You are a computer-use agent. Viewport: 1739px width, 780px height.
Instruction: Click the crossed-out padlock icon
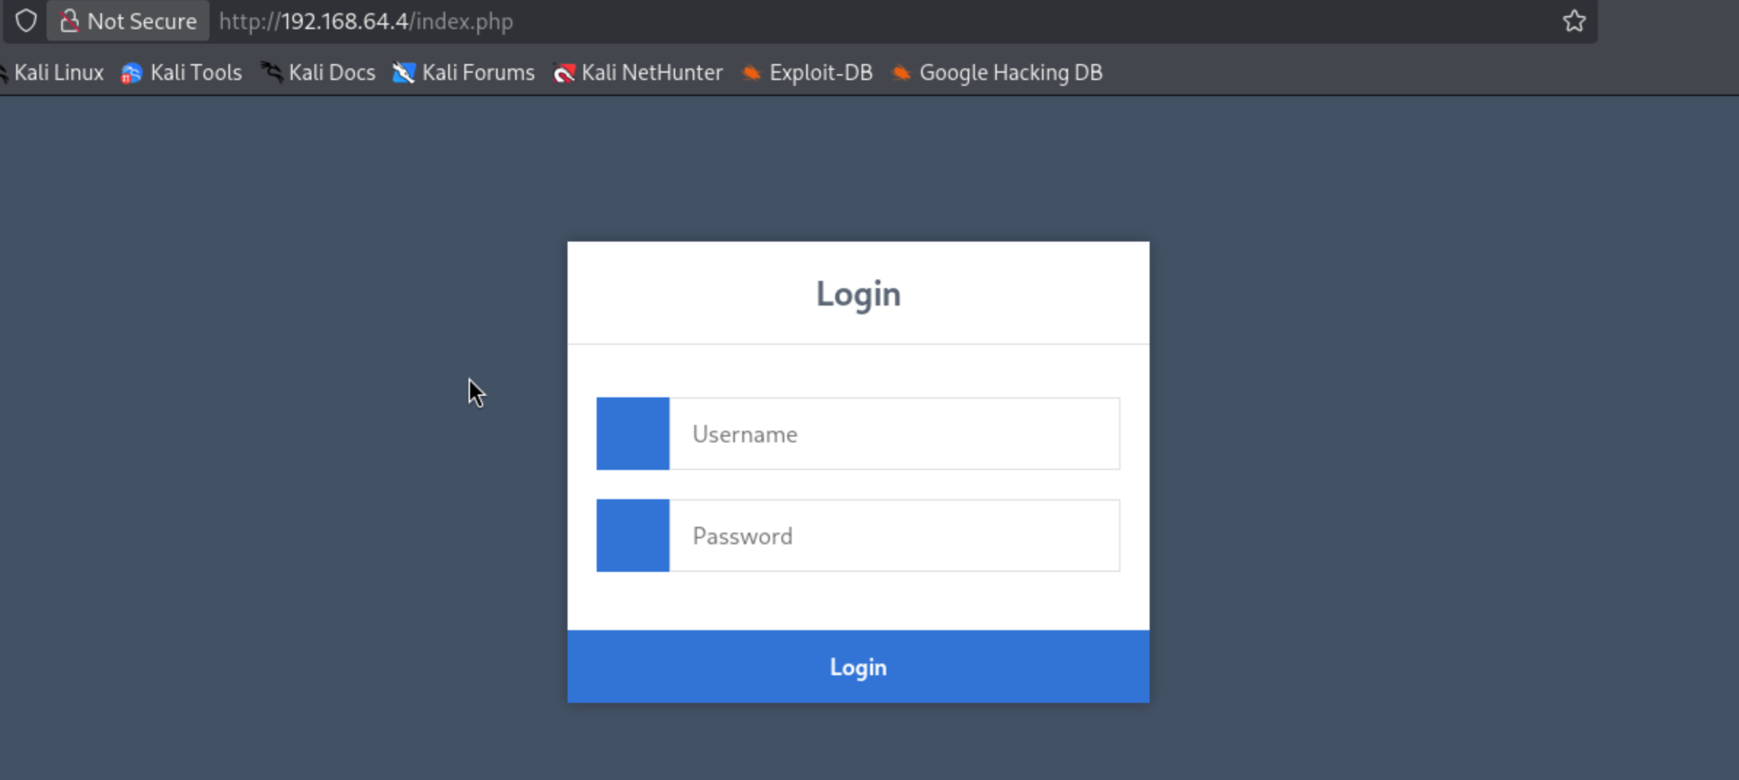point(69,21)
